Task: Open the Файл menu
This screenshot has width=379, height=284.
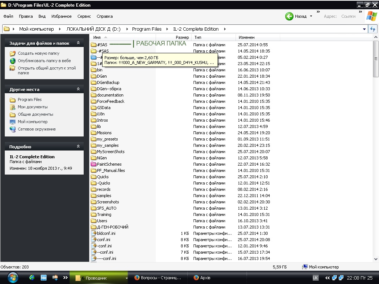Action: point(8,16)
